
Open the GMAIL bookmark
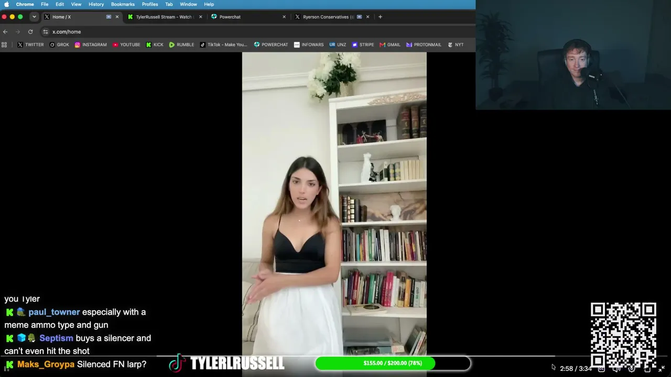390,45
